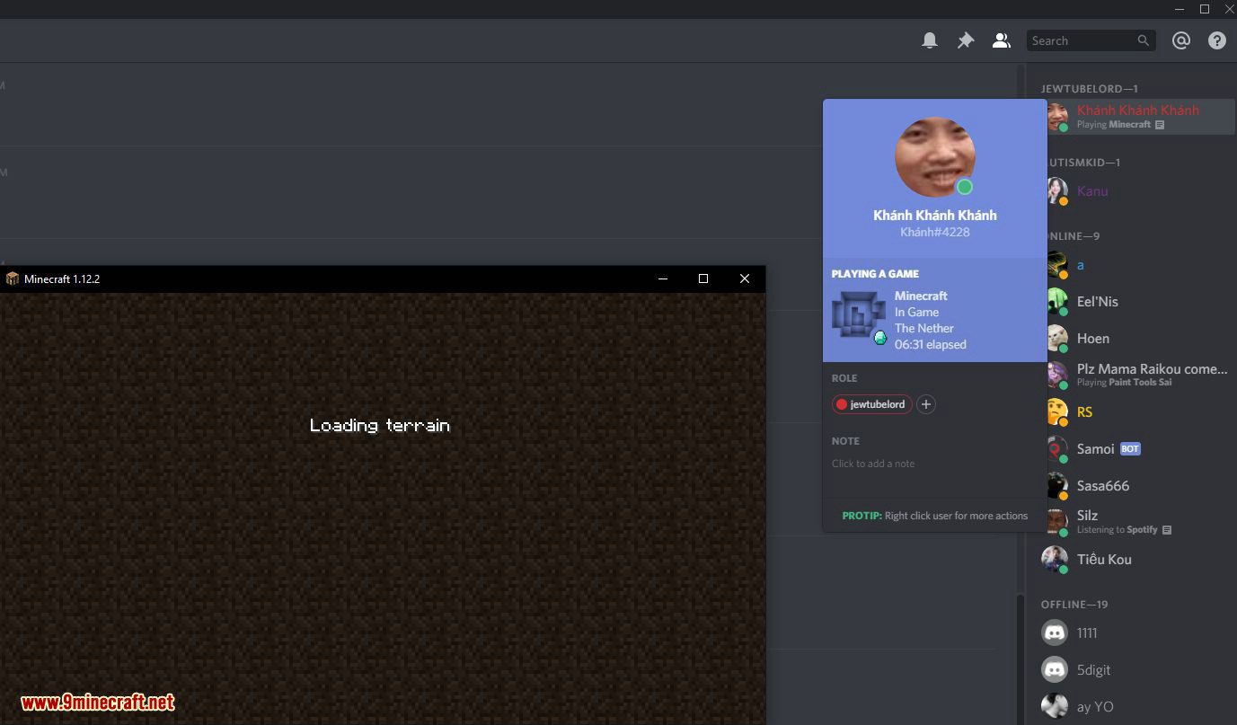Select offline member 5digit
The height and width of the screenshot is (725, 1237).
pyautogui.click(x=1136, y=669)
